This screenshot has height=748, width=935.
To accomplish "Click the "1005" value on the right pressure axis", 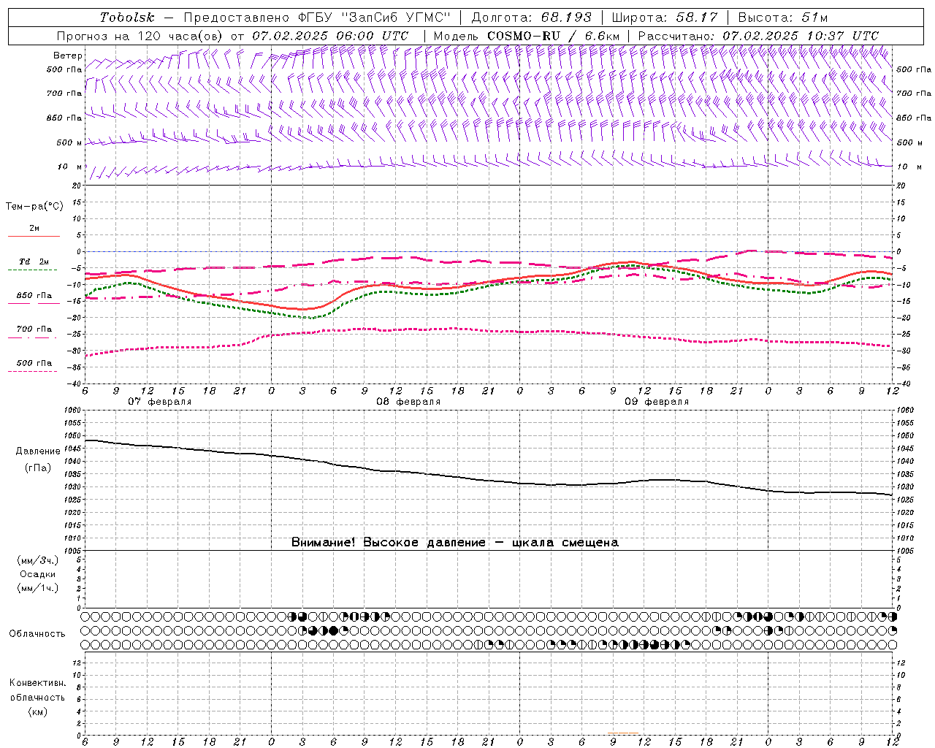I will pyautogui.click(x=905, y=550).
